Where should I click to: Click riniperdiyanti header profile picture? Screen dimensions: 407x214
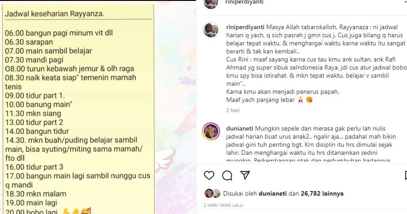[x=211, y=3]
